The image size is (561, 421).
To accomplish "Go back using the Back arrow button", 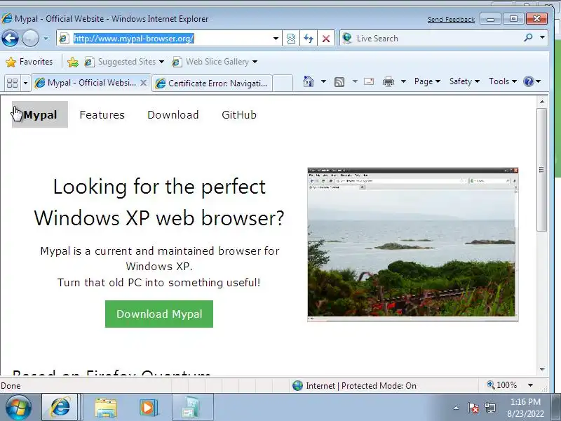I will (x=10, y=39).
